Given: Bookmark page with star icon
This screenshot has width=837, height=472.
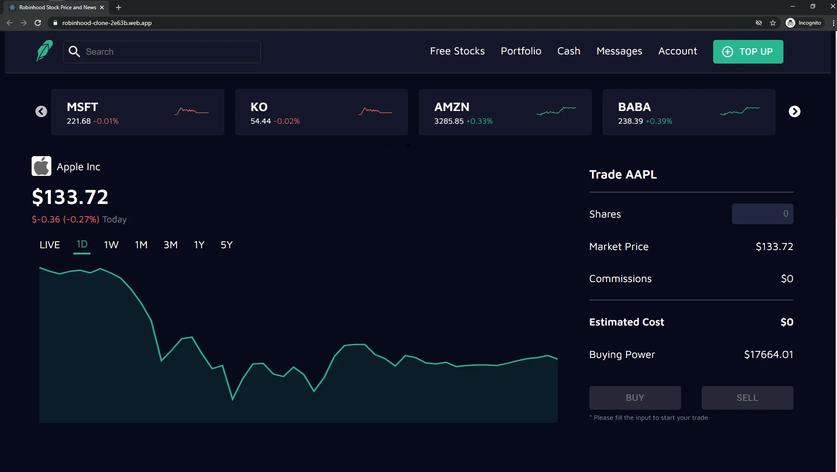Looking at the screenshot, I should click(773, 23).
